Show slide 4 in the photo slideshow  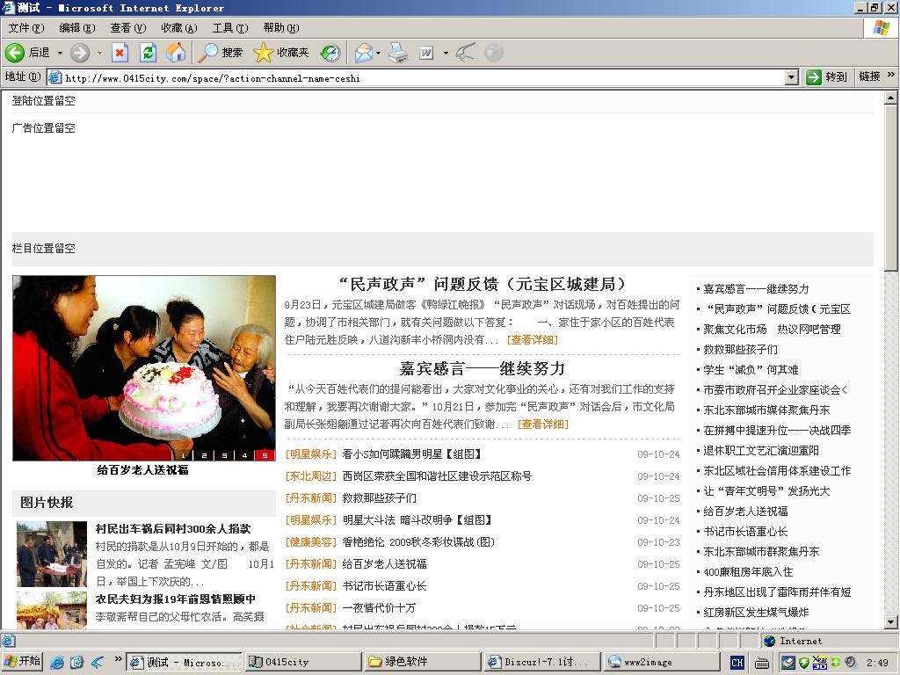point(244,455)
